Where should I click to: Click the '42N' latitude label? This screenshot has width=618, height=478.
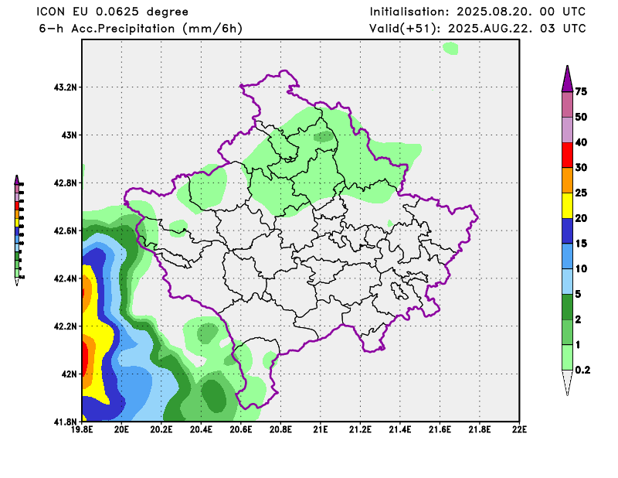(x=70, y=374)
